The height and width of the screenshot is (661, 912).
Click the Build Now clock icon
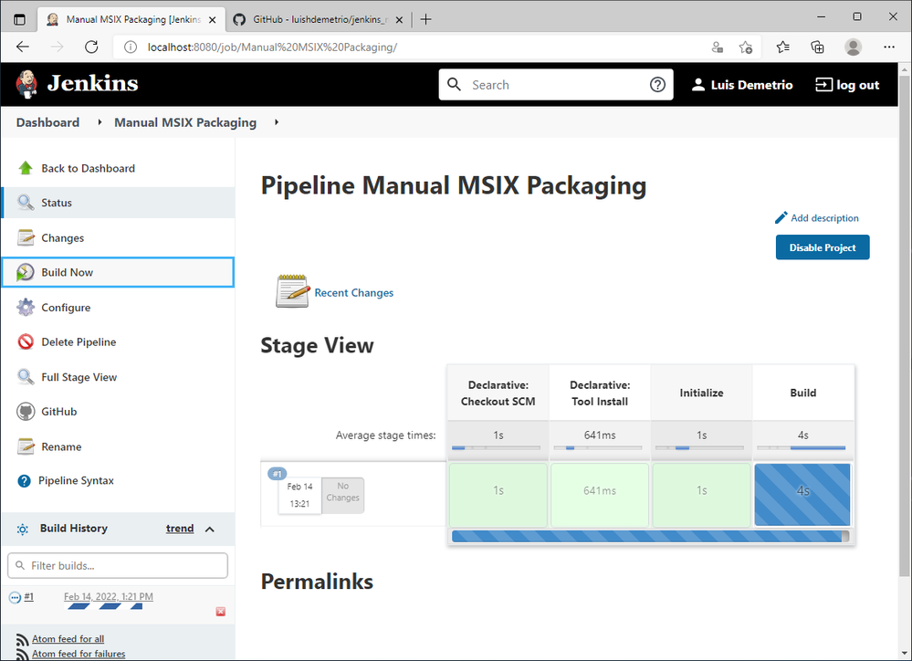pyautogui.click(x=26, y=272)
